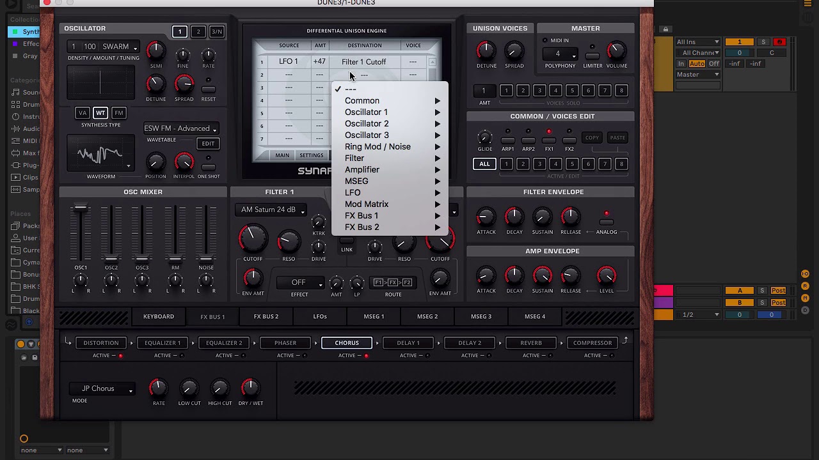Toggle the ONE SHOT button

coord(208,166)
